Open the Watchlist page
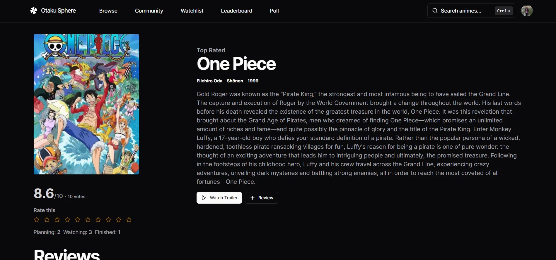This screenshot has height=260, width=556. pyautogui.click(x=192, y=11)
